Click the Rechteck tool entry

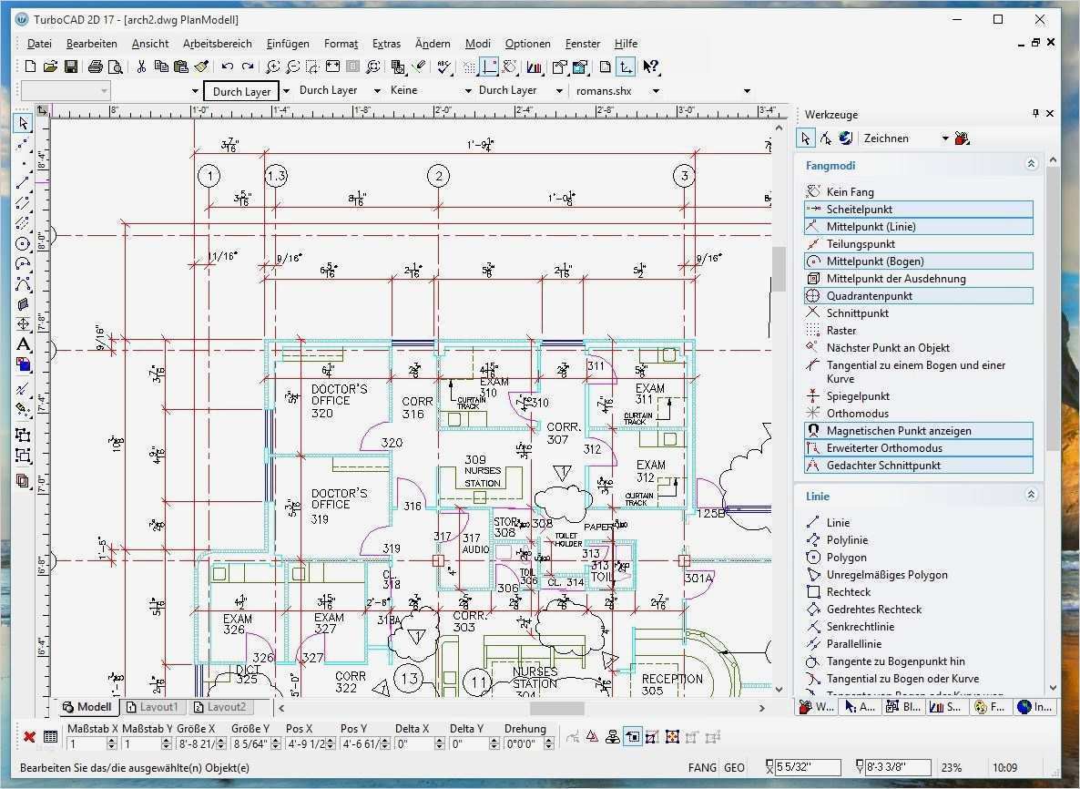tap(849, 592)
